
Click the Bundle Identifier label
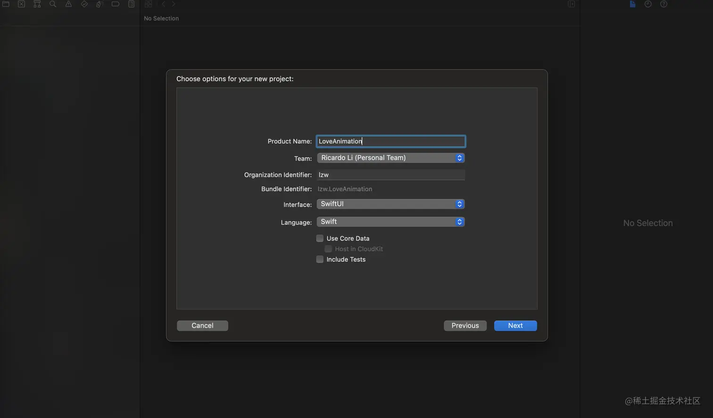tap(286, 189)
